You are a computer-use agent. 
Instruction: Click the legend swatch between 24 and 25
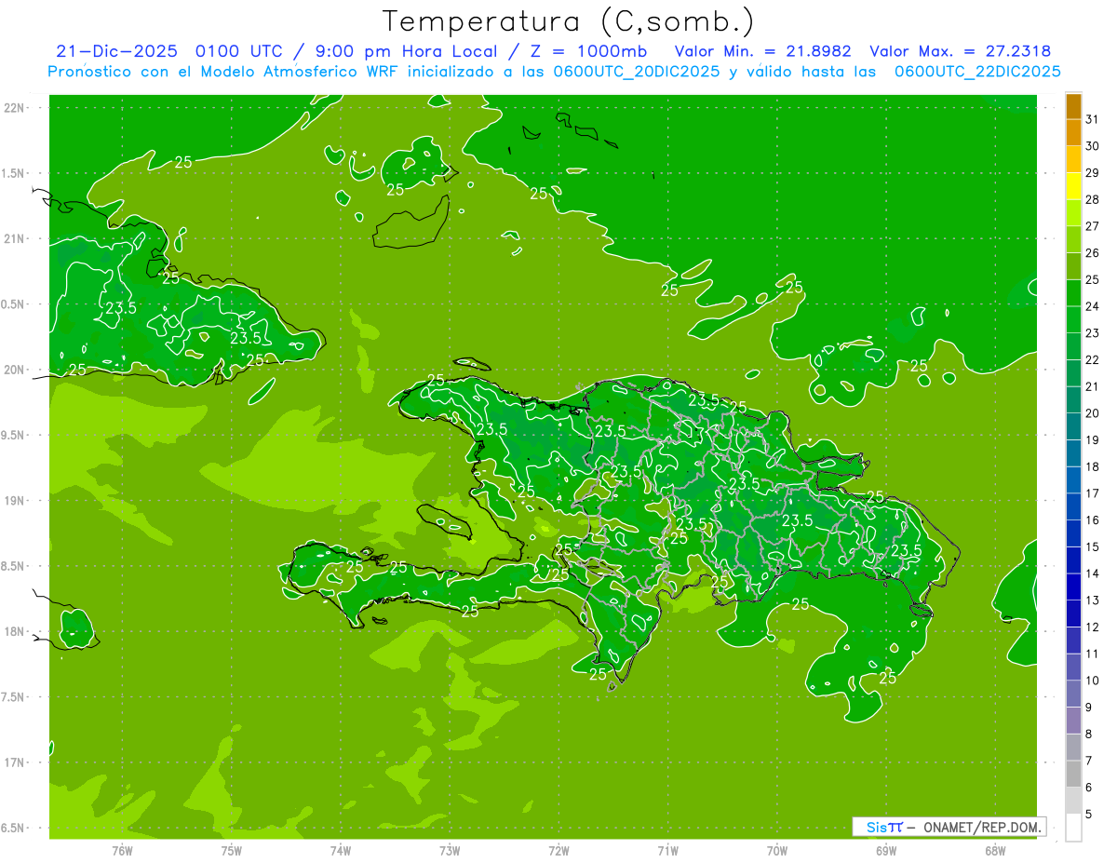tap(1073, 293)
